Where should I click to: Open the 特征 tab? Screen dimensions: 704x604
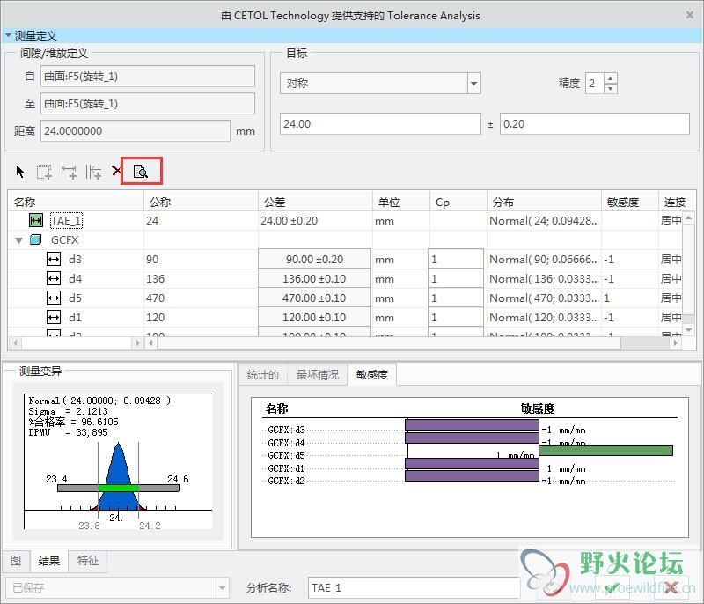tap(87, 561)
